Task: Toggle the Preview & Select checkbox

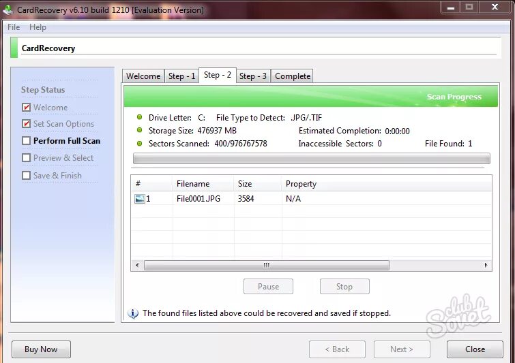Action: (27, 158)
